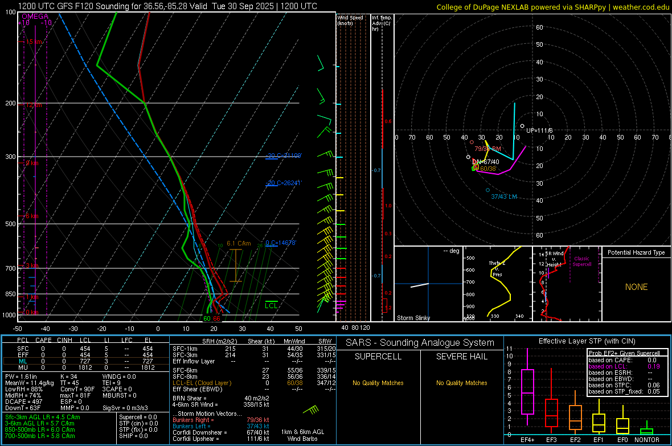Click the Corfidi Upshear = 111/6 kt line
Image resolution: width=672 pixels, height=446 pixels.
(221, 439)
